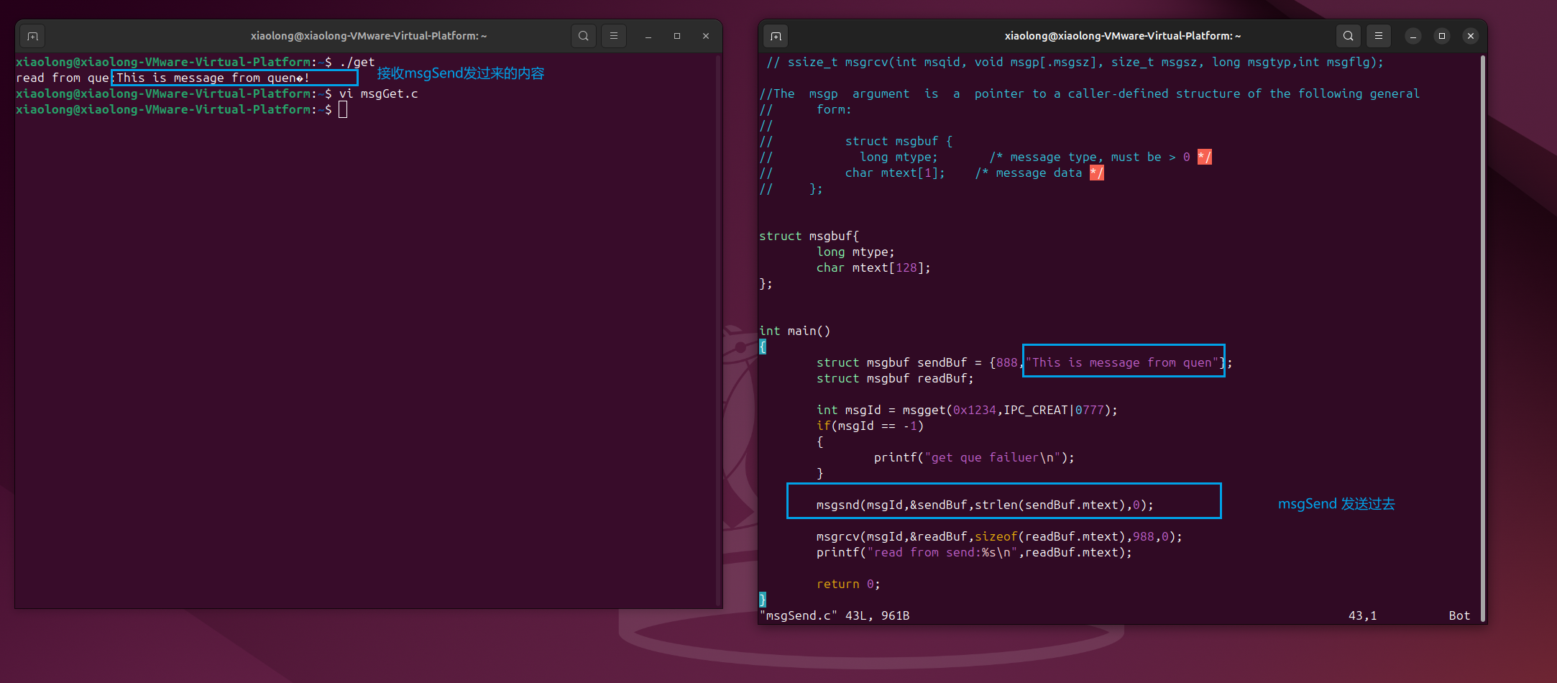Click the cursor at last left prompt
Screen dimensions: 1557x683
343,109
